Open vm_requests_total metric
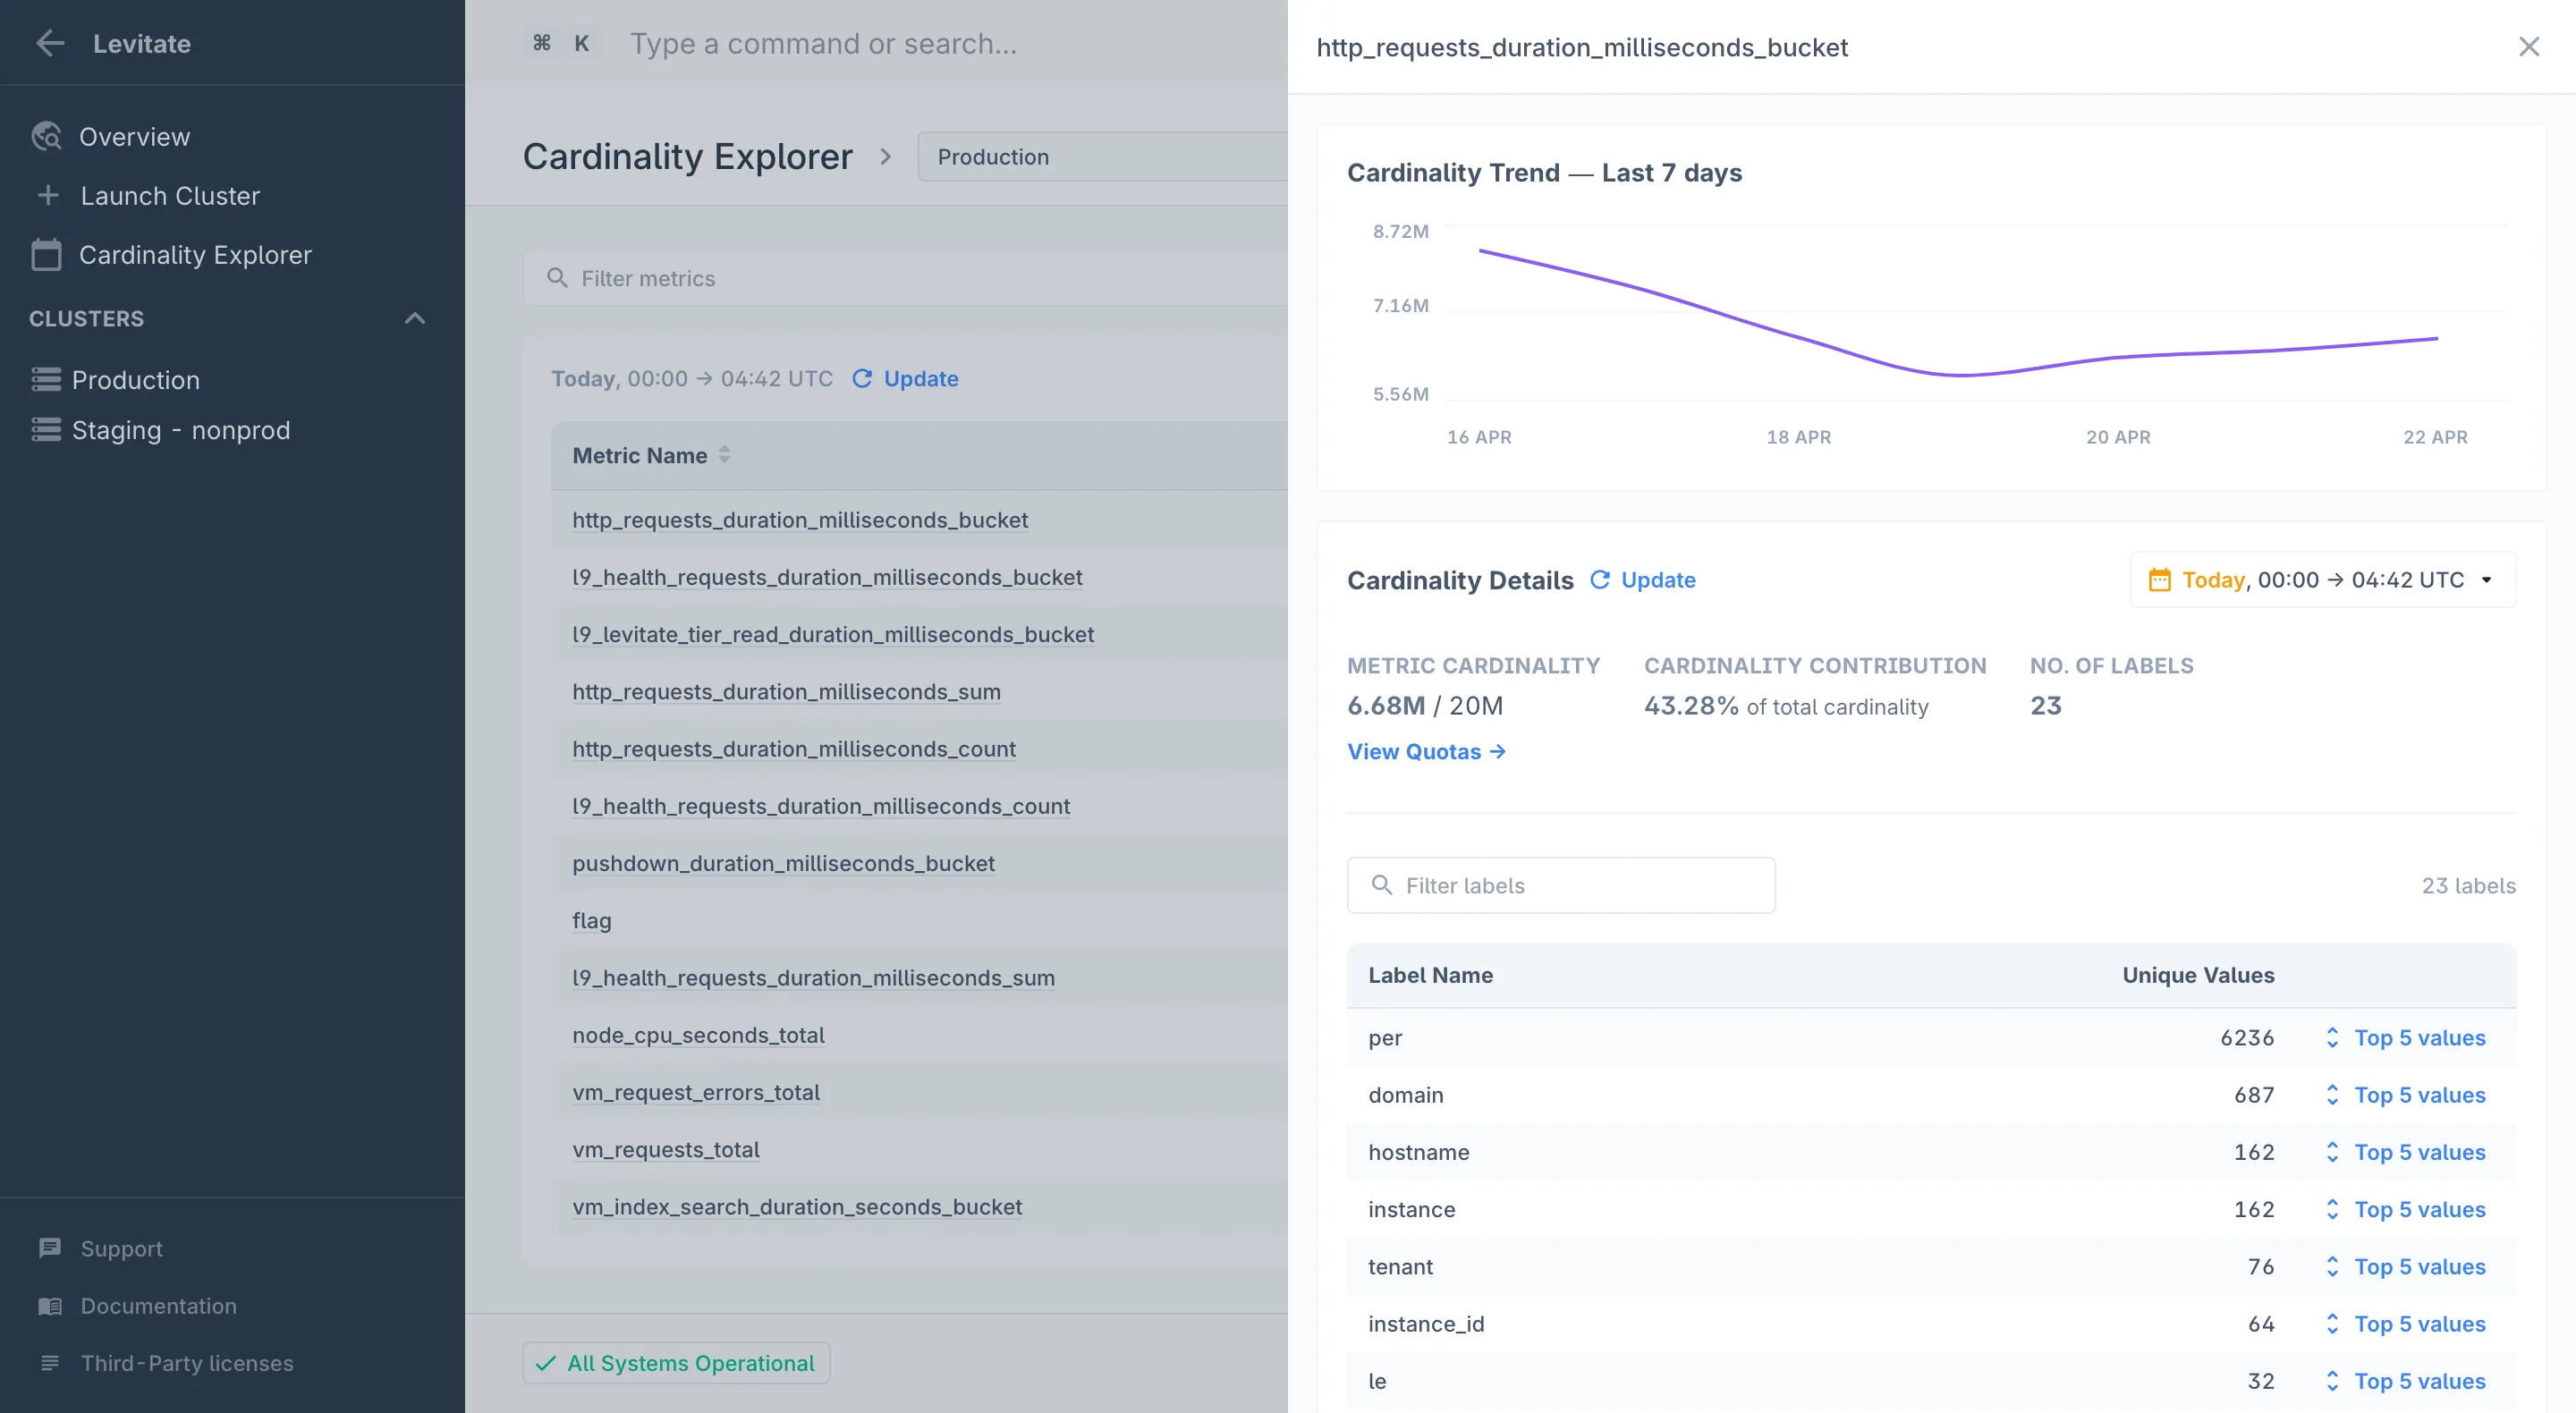The width and height of the screenshot is (2576, 1413). (x=665, y=1149)
